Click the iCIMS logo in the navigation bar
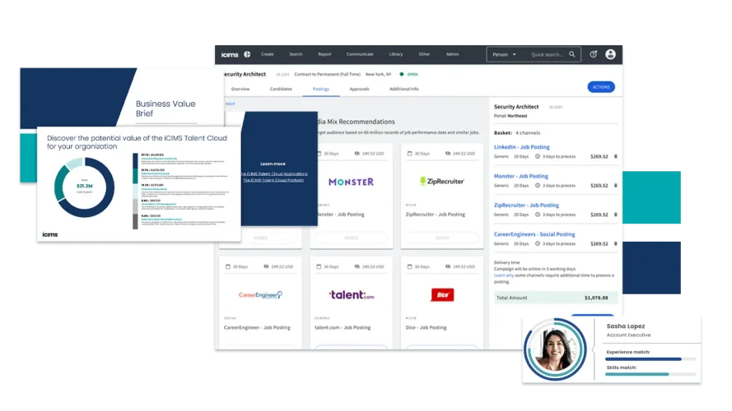This screenshot has height=411, width=732. click(229, 54)
